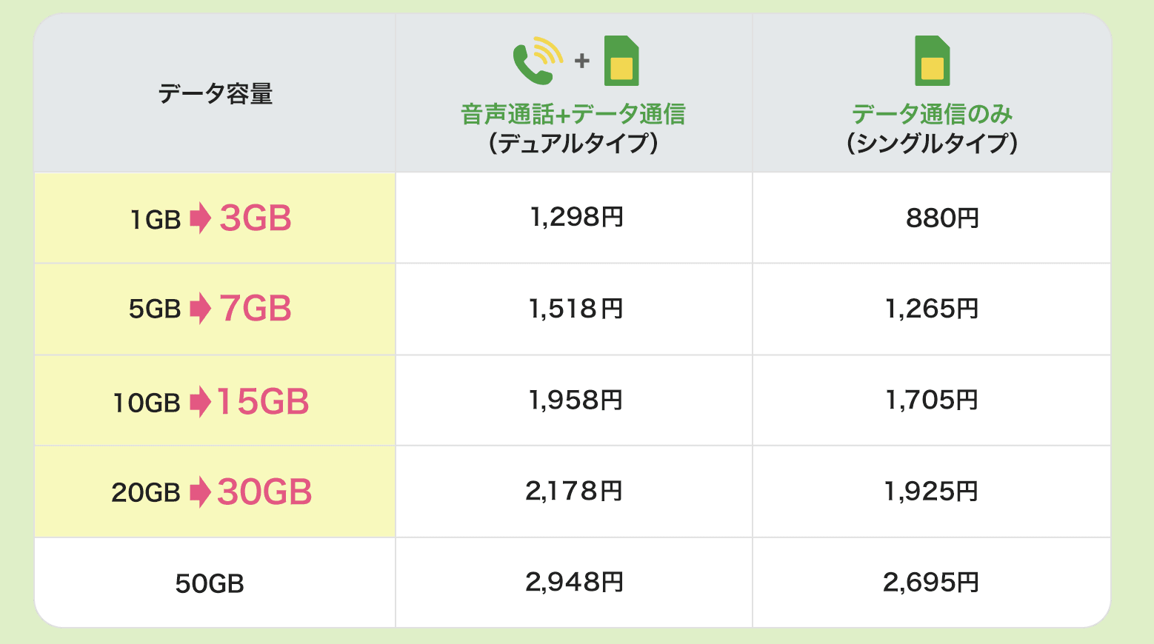
Task: Click the plus sign between phone and SIM
Action: coord(582,61)
